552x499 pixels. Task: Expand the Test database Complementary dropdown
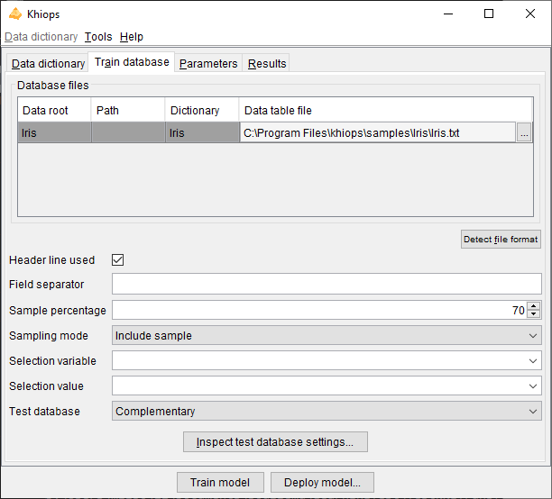coord(327,411)
